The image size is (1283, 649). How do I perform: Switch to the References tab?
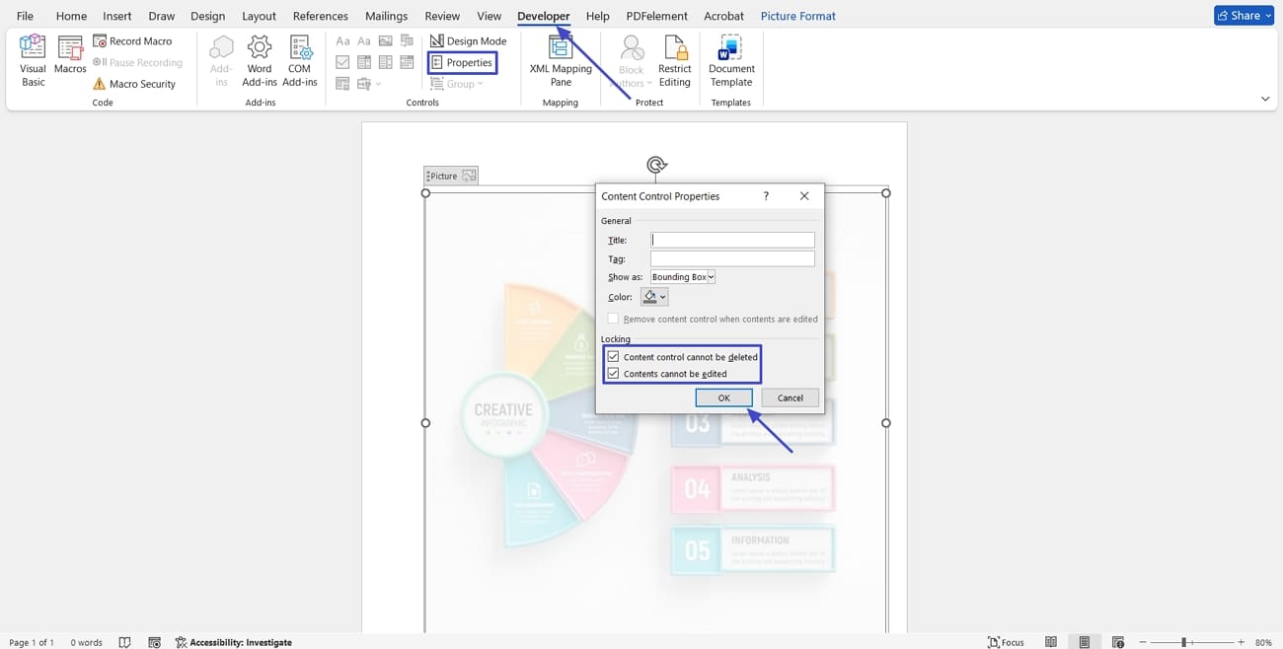point(321,16)
